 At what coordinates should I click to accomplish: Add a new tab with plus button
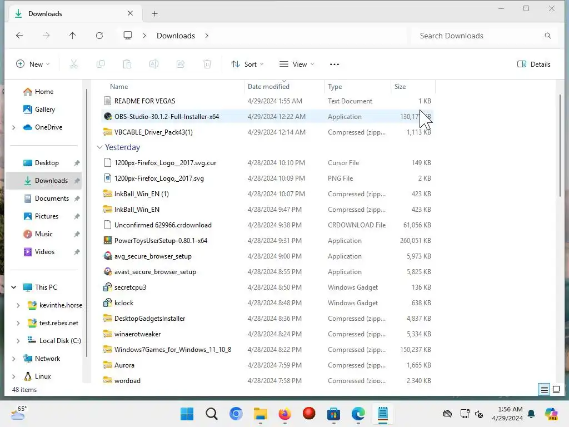click(154, 14)
